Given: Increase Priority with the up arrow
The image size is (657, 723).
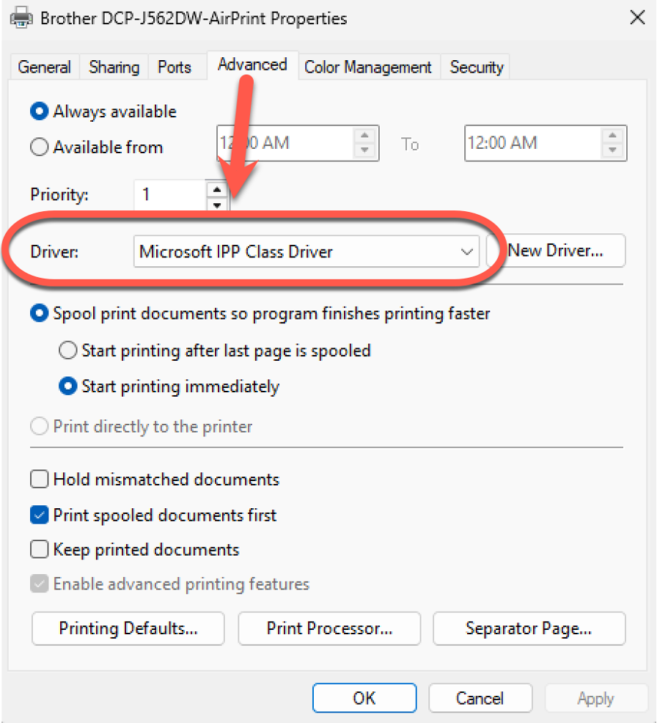Looking at the screenshot, I should [x=216, y=189].
